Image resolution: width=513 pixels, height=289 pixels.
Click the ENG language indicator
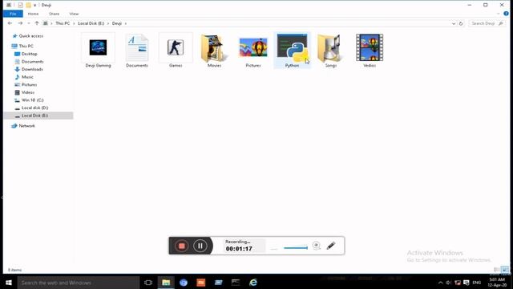477,283
